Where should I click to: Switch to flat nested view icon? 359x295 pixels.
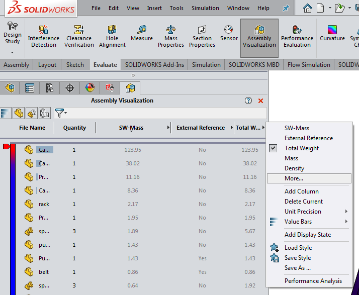pos(19,113)
